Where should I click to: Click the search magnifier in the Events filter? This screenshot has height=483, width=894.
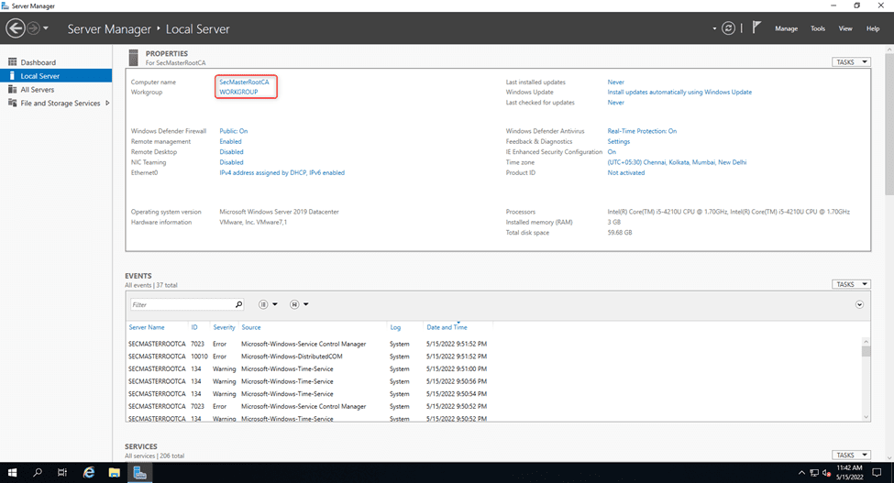[x=239, y=304]
